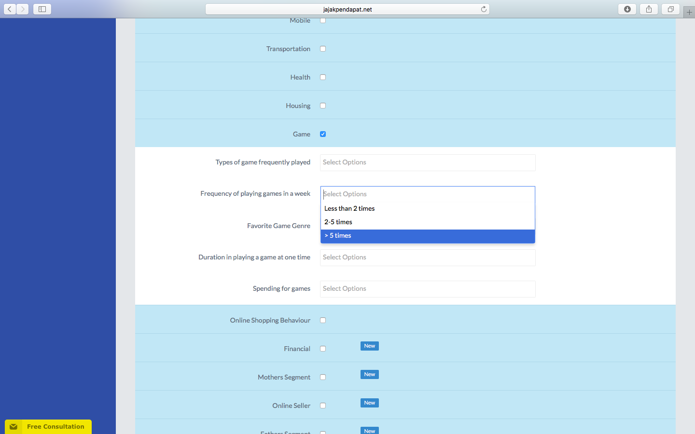This screenshot has height=434, width=695.
Task: Tick the Mobile checkbox
Action: point(323,20)
